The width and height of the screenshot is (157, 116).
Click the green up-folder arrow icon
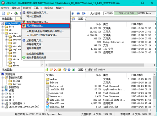point(47,70)
